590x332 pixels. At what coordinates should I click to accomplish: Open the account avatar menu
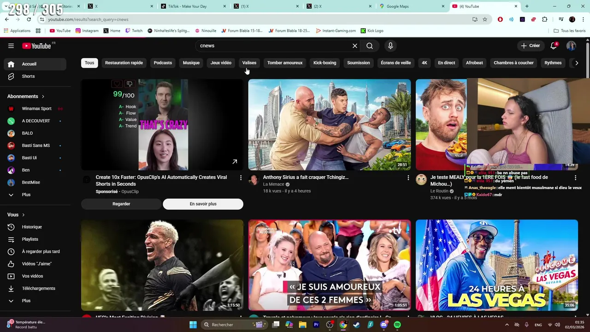571,46
